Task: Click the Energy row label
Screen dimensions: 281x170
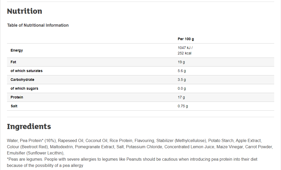Action: [17, 50]
